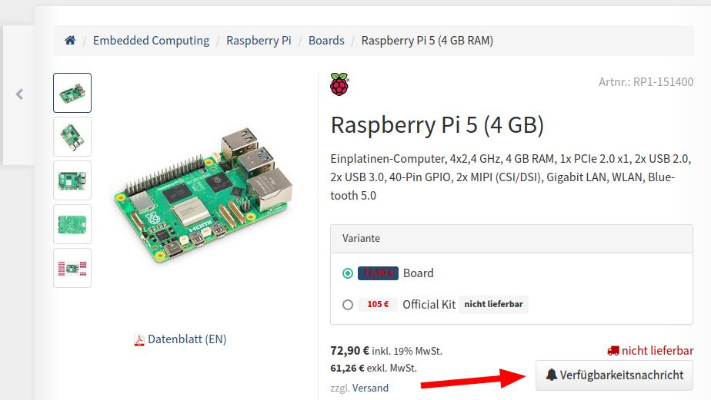This screenshot has height=400, width=711.
Task: Click the Raspberry Pi brand logo
Action: coord(339,84)
